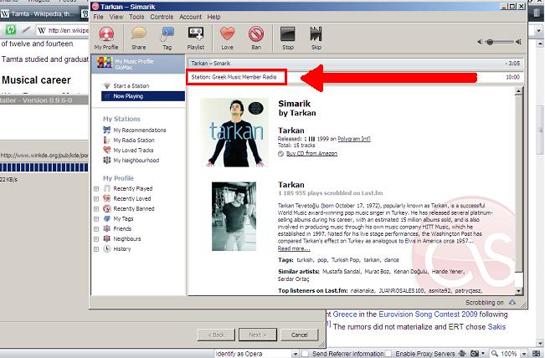Open the Controls menu
Image resolution: width=545 pixels, height=358 pixels.
tap(162, 17)
